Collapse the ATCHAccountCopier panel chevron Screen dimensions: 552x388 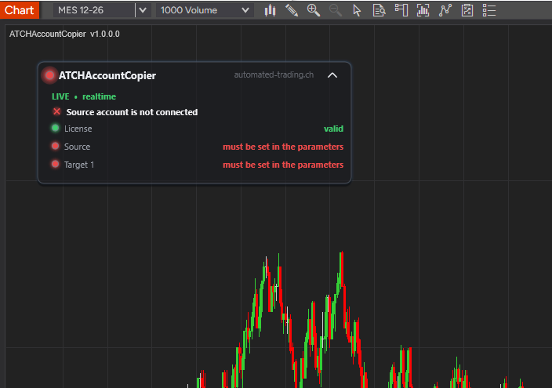coord(332,75)
